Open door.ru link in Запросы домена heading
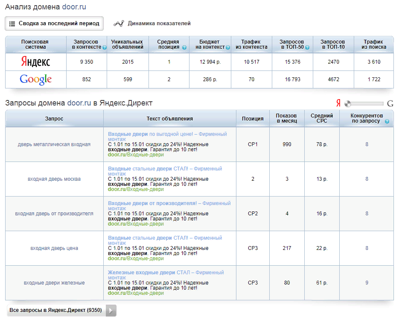The height and width of the screenshot is (320, 399). [79, 103]
